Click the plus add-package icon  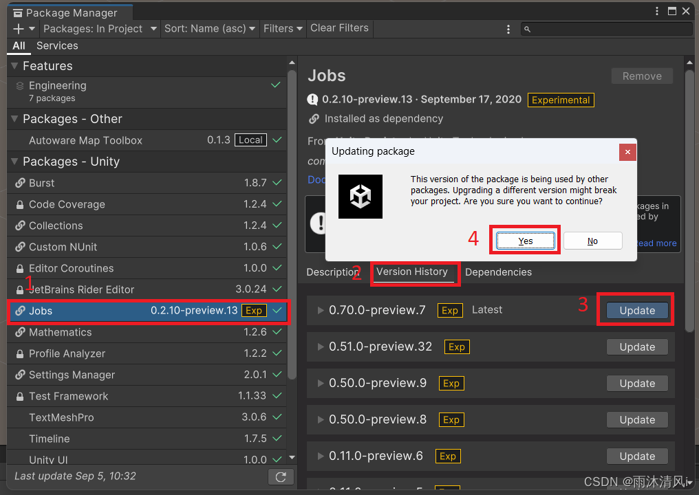tap(19, 29)
